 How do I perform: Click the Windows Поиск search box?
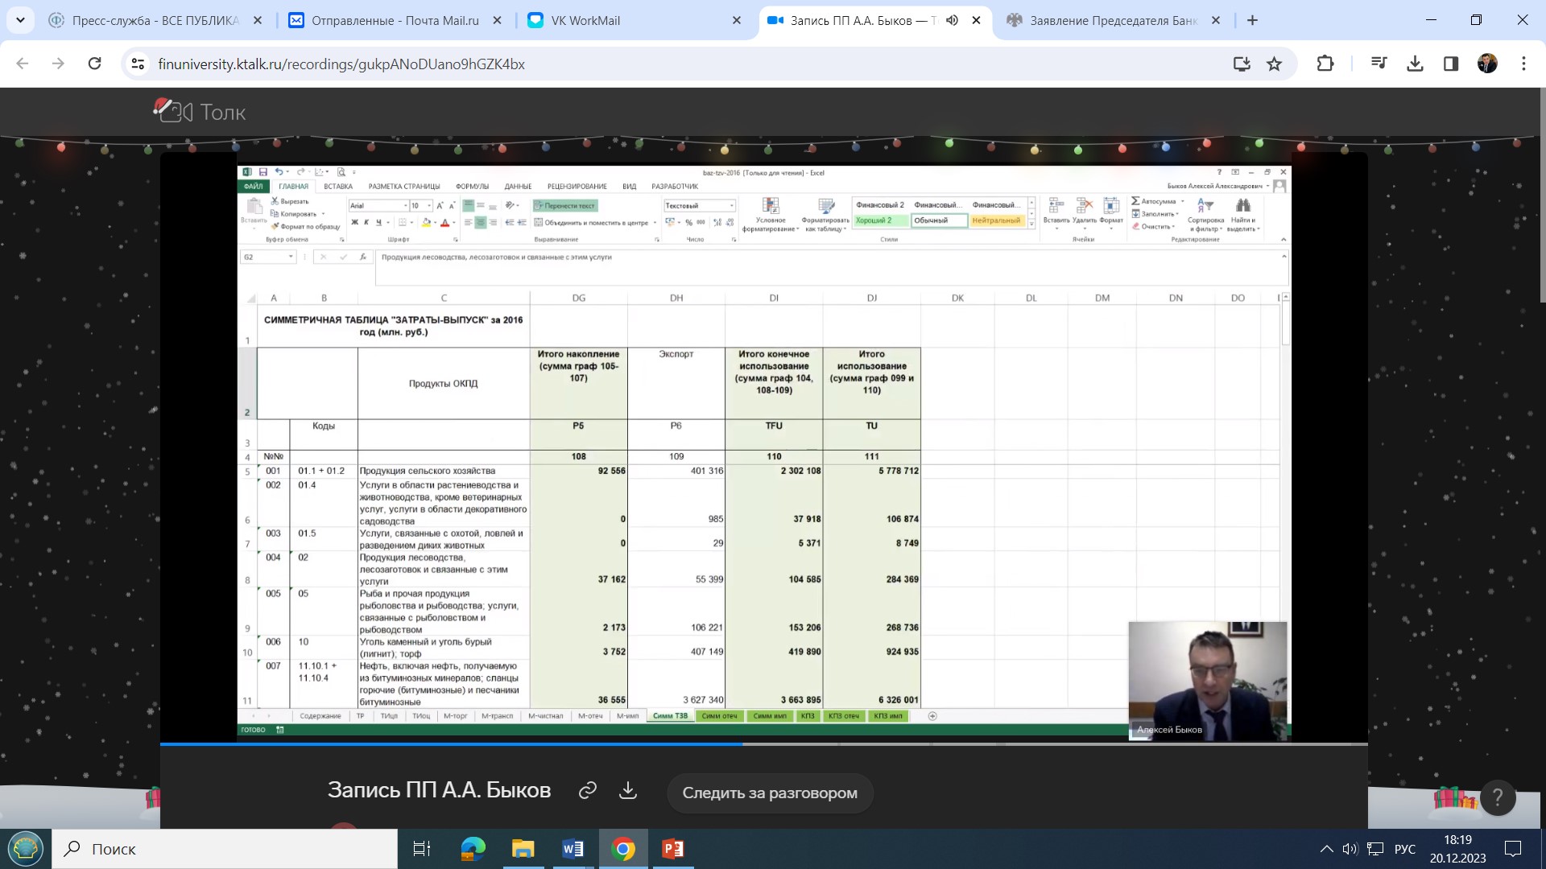pos(225,849)
